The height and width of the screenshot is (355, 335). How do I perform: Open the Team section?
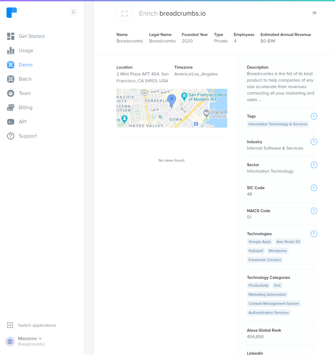(x=25, y=93)
